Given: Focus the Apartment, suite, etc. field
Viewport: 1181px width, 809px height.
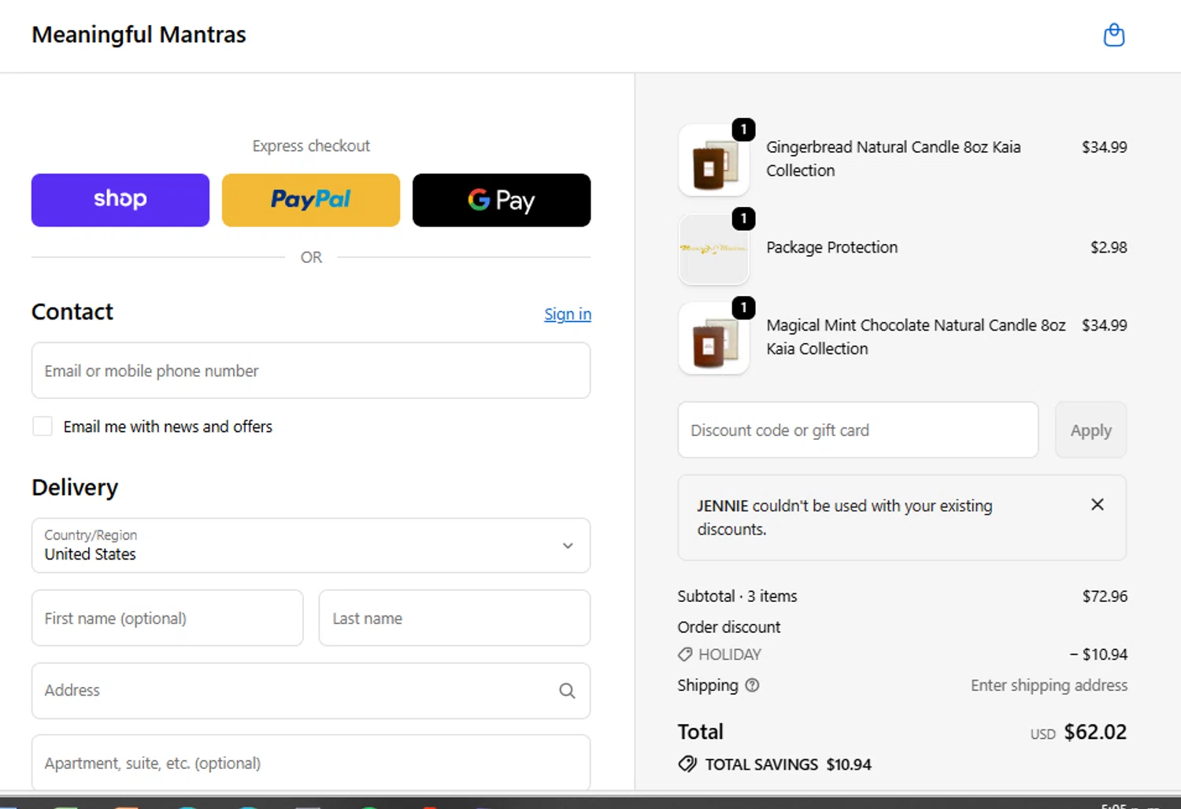Looking at the screenshot, I should click(x=311, y=763).
